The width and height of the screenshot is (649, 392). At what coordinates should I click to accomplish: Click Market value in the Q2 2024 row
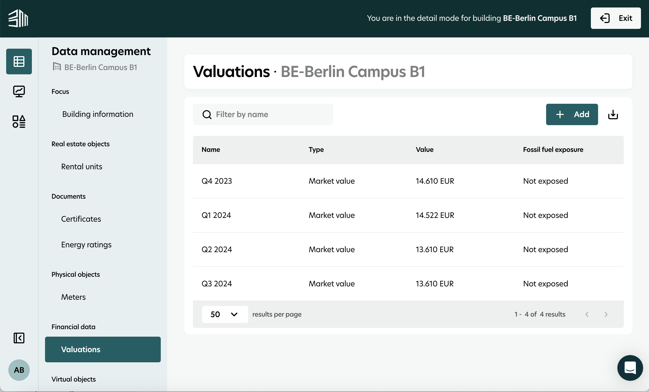coord(332,249)
